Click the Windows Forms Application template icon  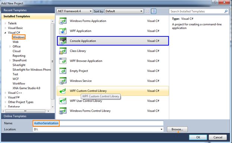[x=63, y=21]
